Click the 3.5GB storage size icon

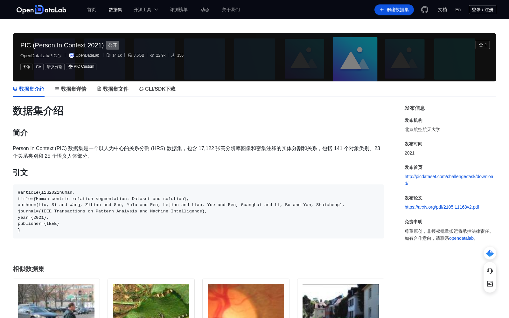[130, 55]
